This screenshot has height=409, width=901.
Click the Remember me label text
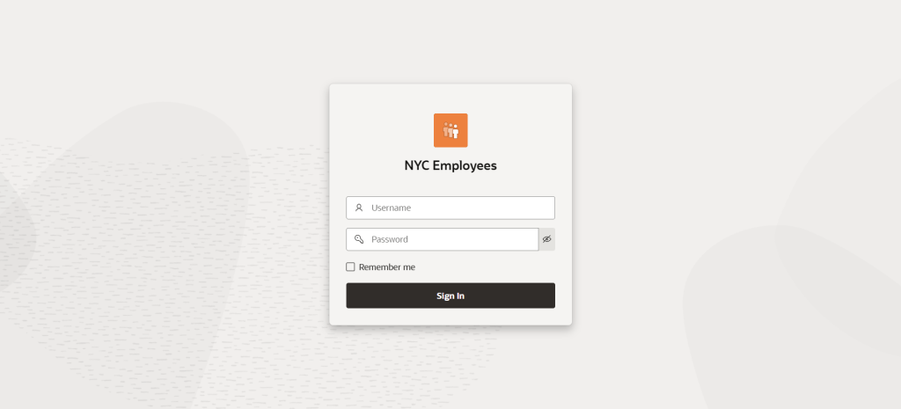[x=387, y=267]
